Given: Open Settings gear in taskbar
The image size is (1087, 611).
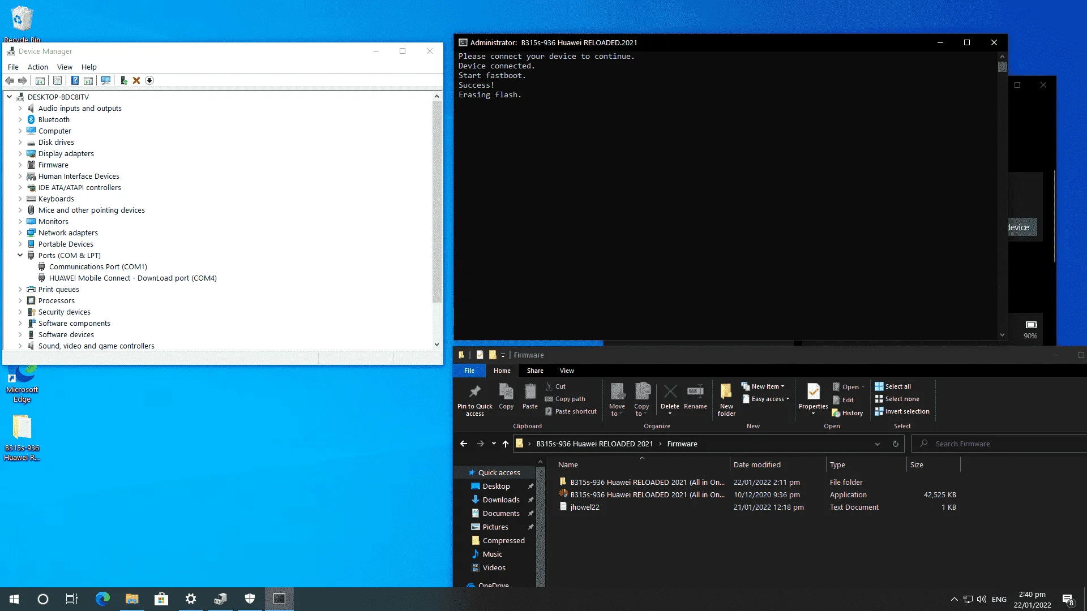Looking at the screenshot, I should [x=191, y=599].
